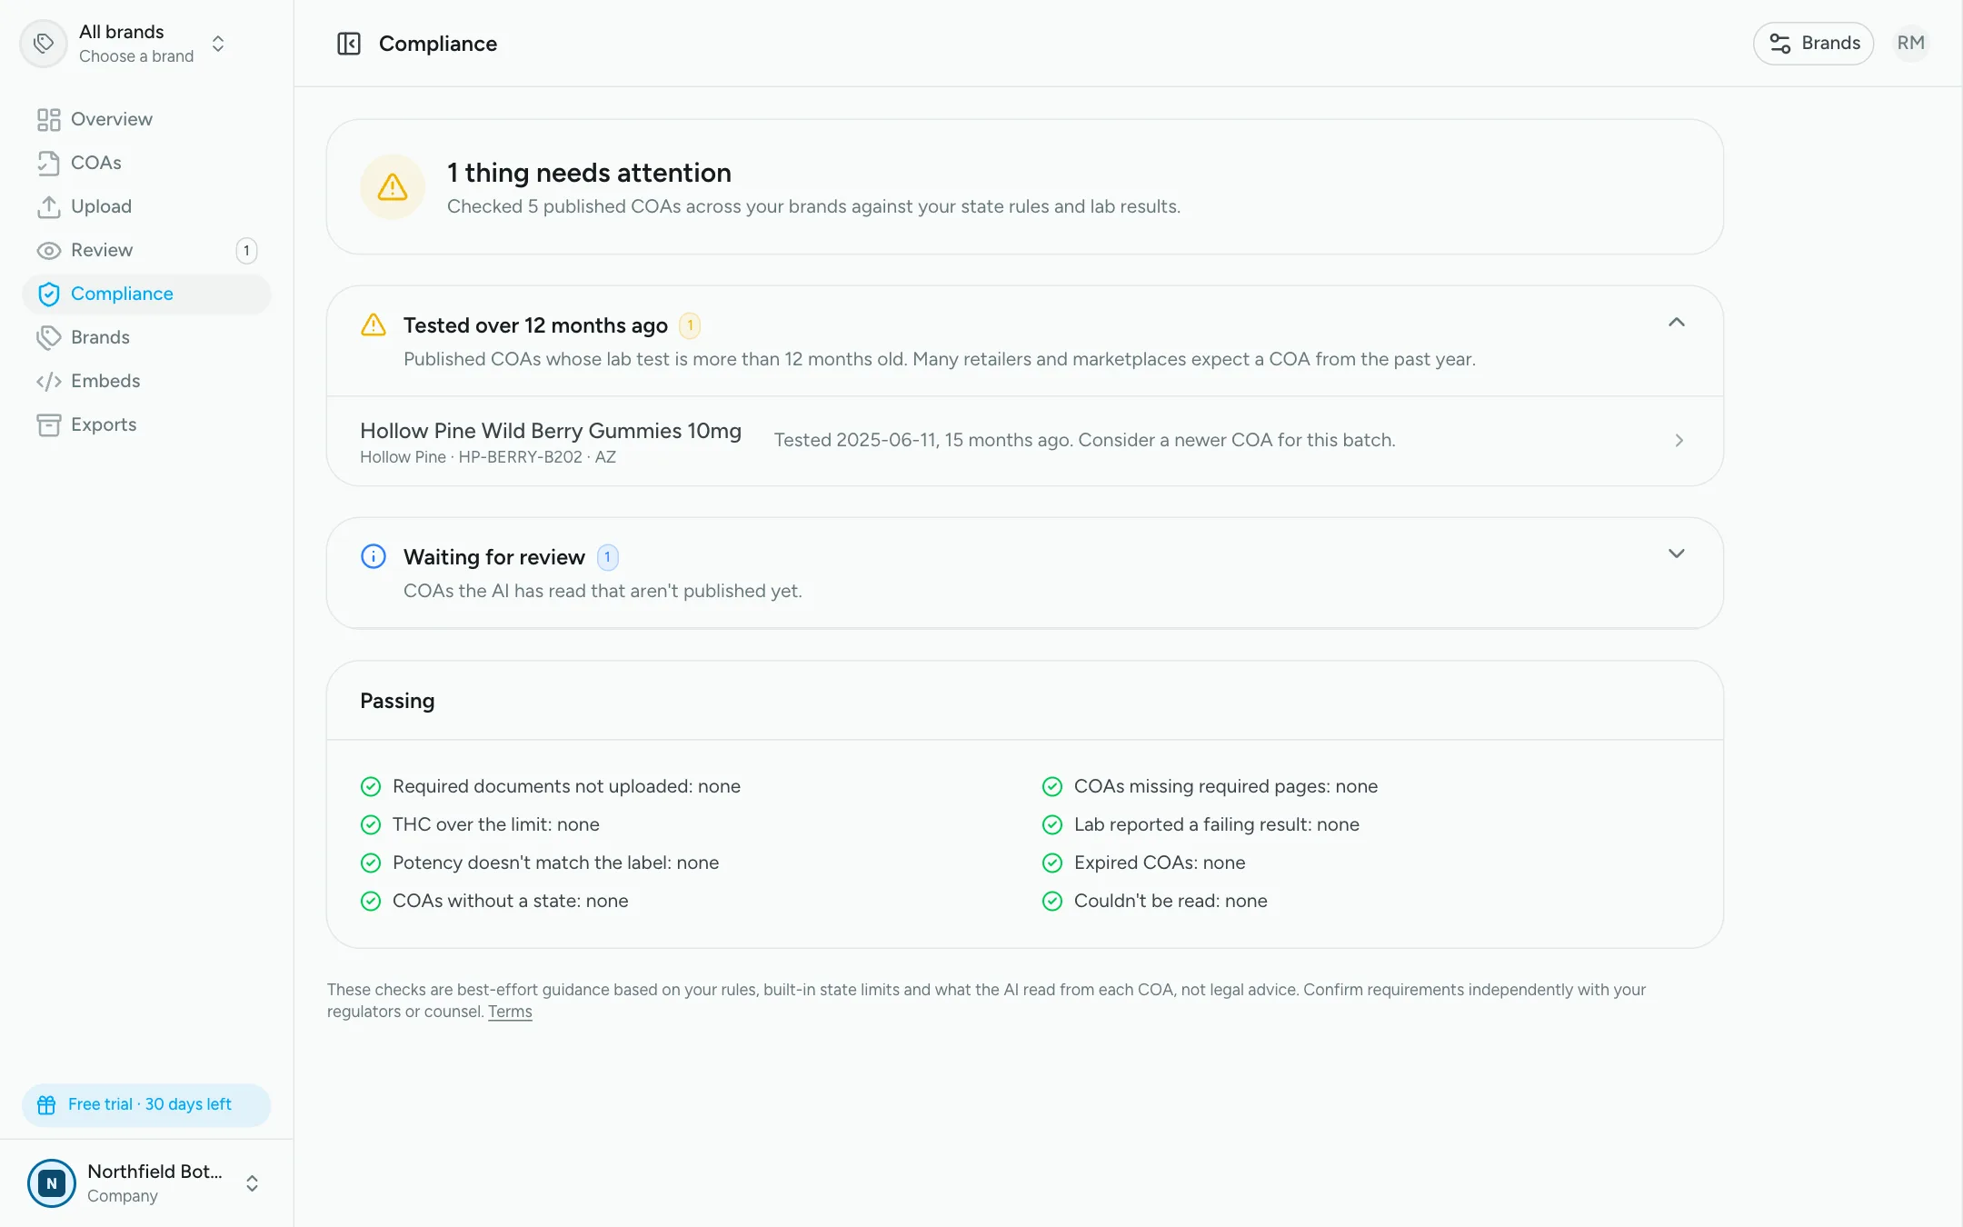The width and height of the screenshot is (1963, 1227).
Task: Open the Review section
Action: [x=146, y=250]
